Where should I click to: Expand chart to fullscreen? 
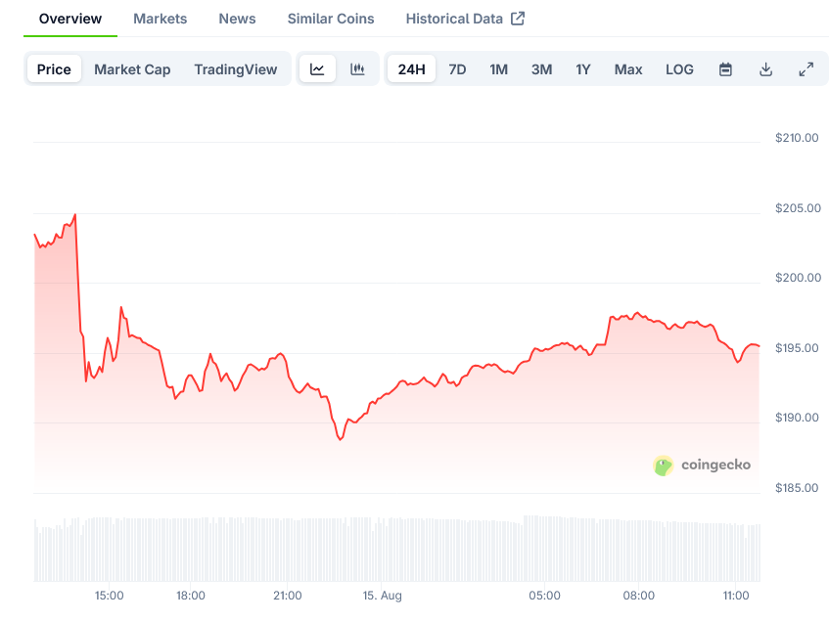806,69
